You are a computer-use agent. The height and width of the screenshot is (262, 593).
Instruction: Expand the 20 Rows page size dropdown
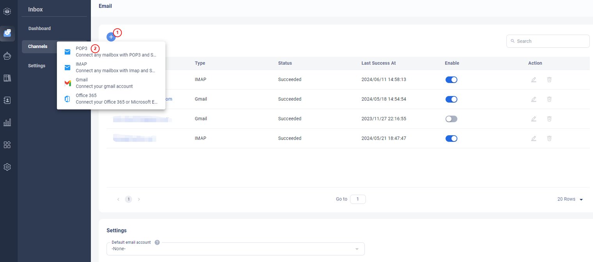click(x=570, y=199)
